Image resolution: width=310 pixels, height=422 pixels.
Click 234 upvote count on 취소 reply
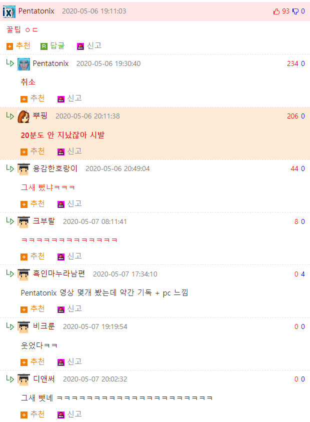click(292, 64)
